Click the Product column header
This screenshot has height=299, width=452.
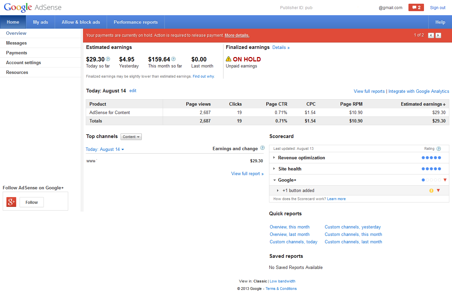[98, 104]
